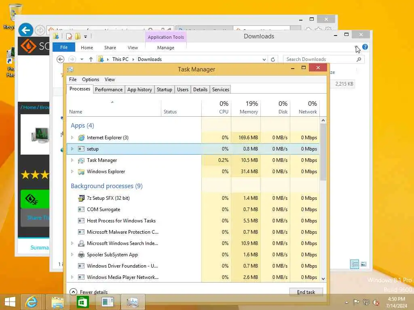Screen dimensions: 414x310
Task: Go back in the Internet Explorer window
Action: [x=25, y=30]
